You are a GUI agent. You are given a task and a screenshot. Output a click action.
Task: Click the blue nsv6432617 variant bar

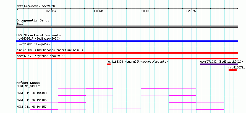127,41
